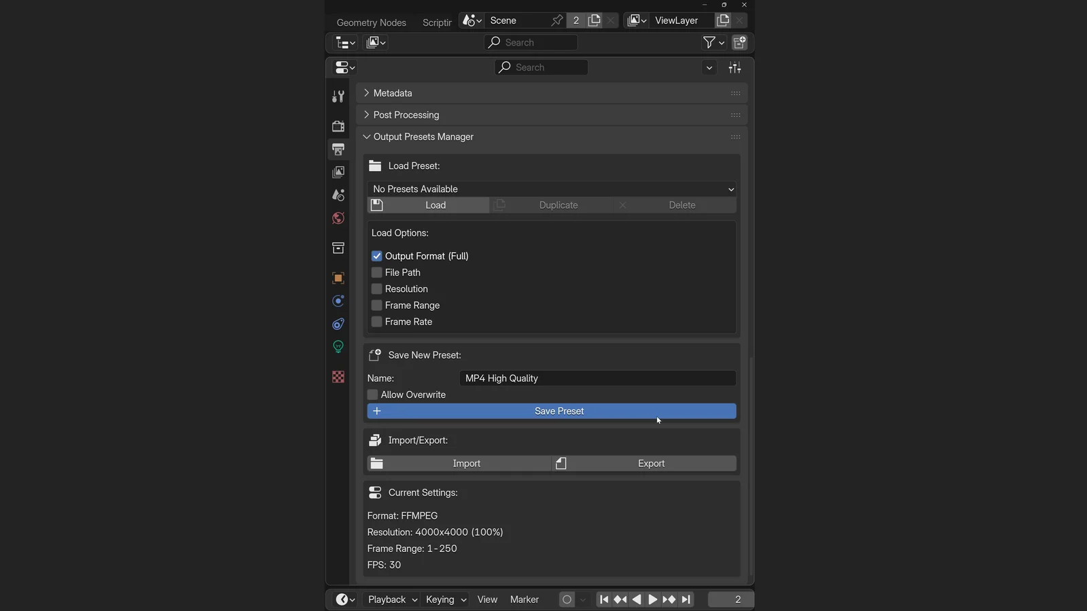Collapse the Output Presets Manager section
This screenshot has width=1087, height=611.
coord(423,136)
